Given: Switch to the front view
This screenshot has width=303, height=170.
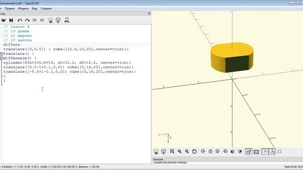Looking at the screenshot, I should 232,152.
